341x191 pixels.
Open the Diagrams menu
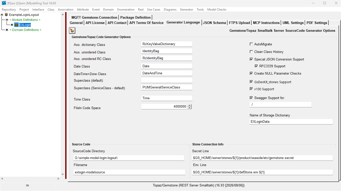coord(170,10)
